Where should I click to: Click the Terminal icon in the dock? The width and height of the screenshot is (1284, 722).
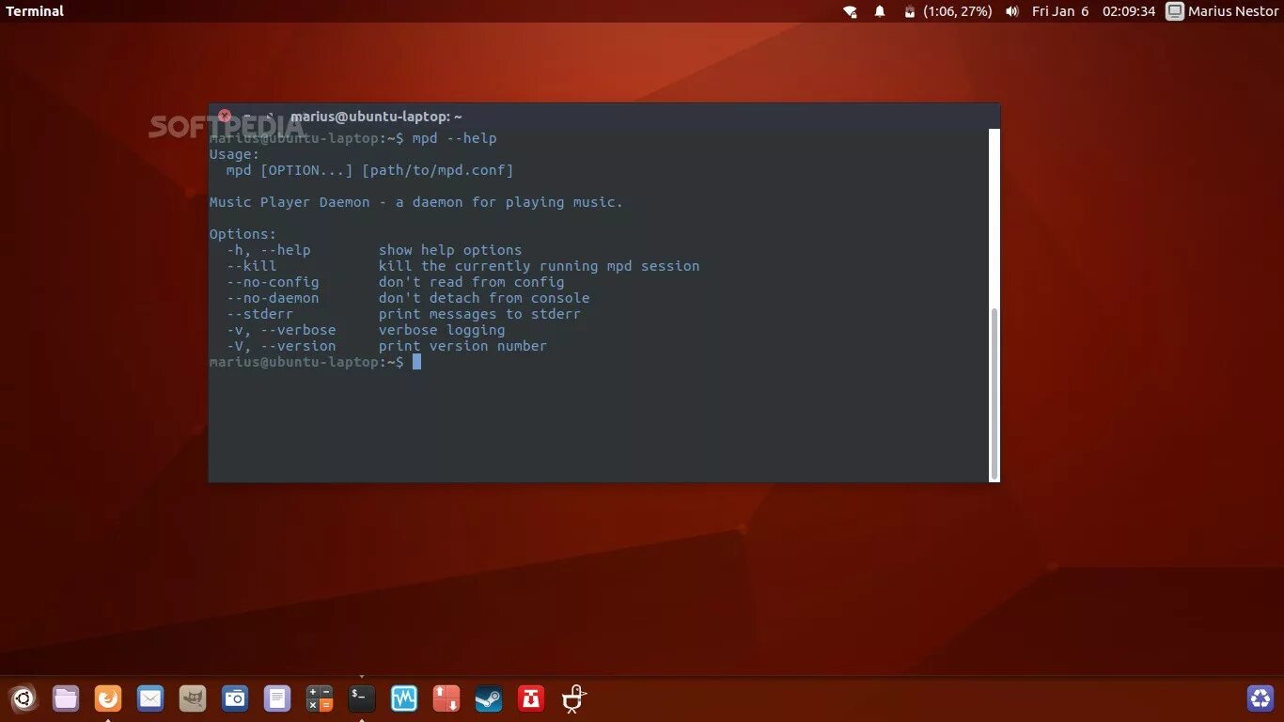coord(362,698)
